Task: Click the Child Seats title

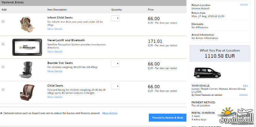Action: click(55, 86)
